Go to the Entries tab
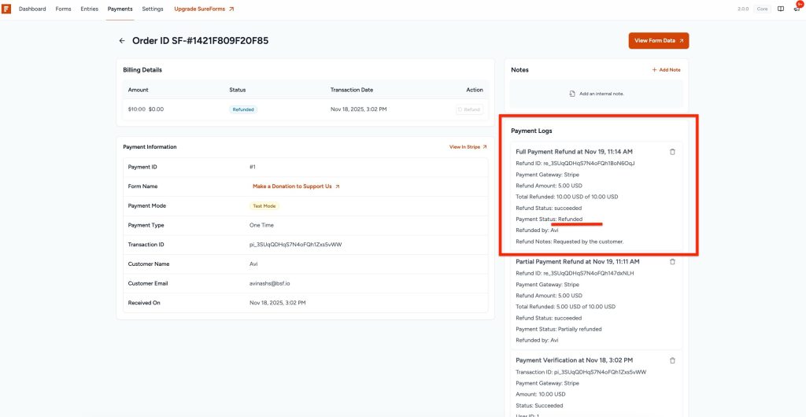The image size is (806, 417). click(90, 9)
